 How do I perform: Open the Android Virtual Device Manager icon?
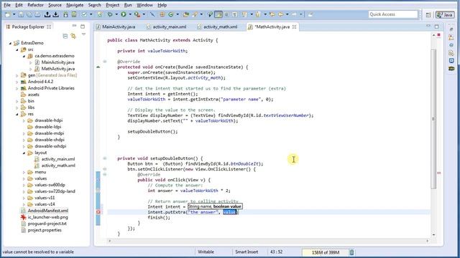74,14
